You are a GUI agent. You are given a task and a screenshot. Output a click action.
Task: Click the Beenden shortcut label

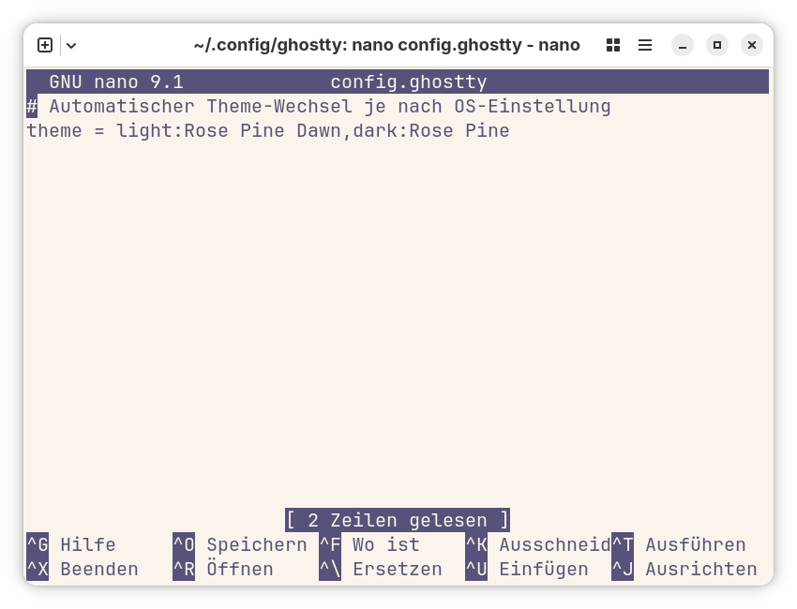point(99,569)
